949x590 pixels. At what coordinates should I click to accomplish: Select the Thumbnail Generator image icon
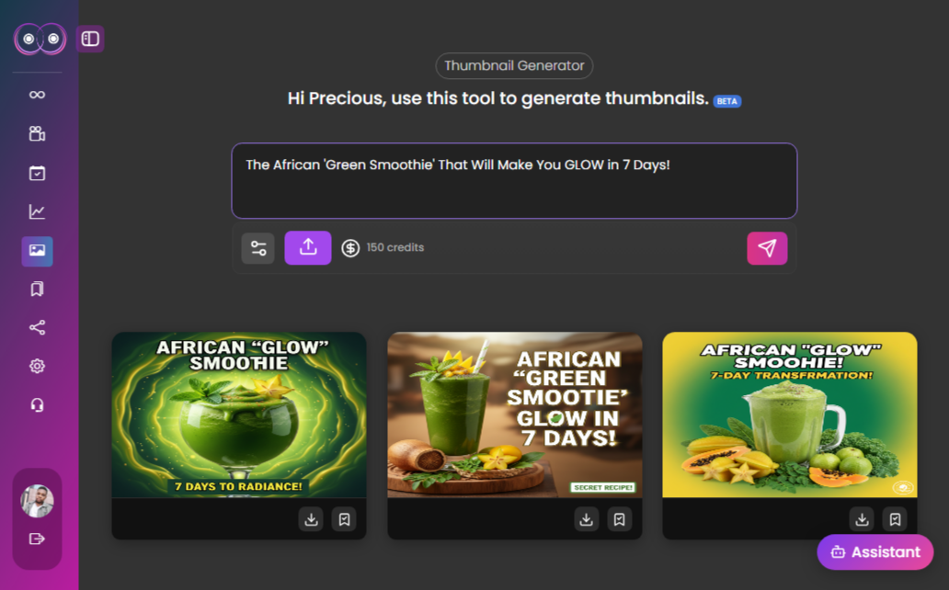coord(37,251)
